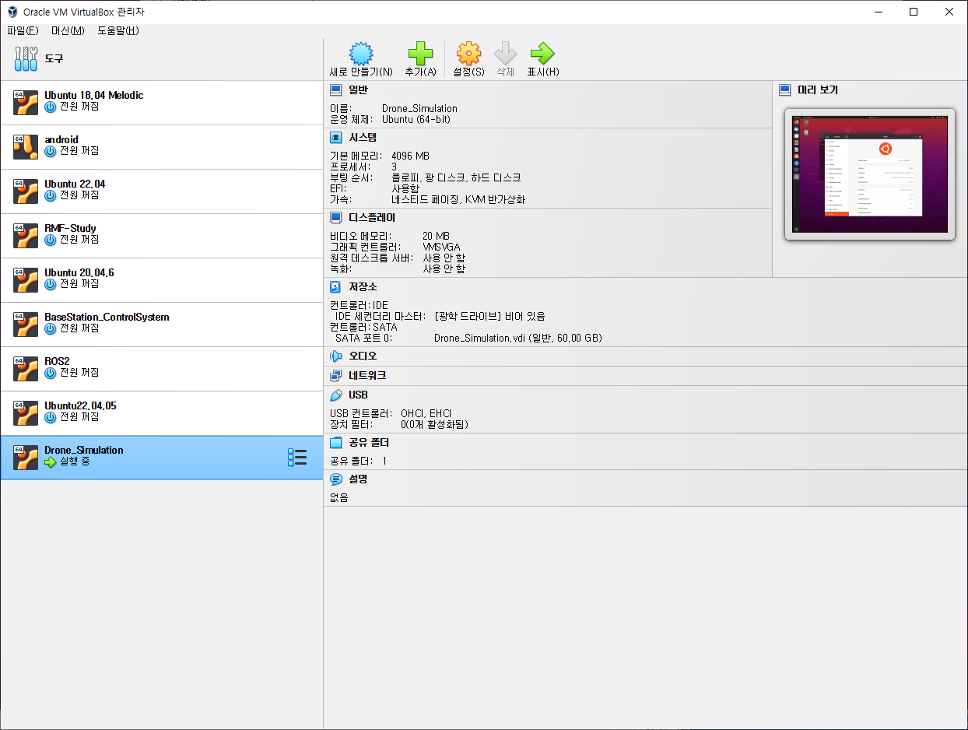Click the VirtualBox title bar app icon

pyautogui.click(x=13, y=12)
